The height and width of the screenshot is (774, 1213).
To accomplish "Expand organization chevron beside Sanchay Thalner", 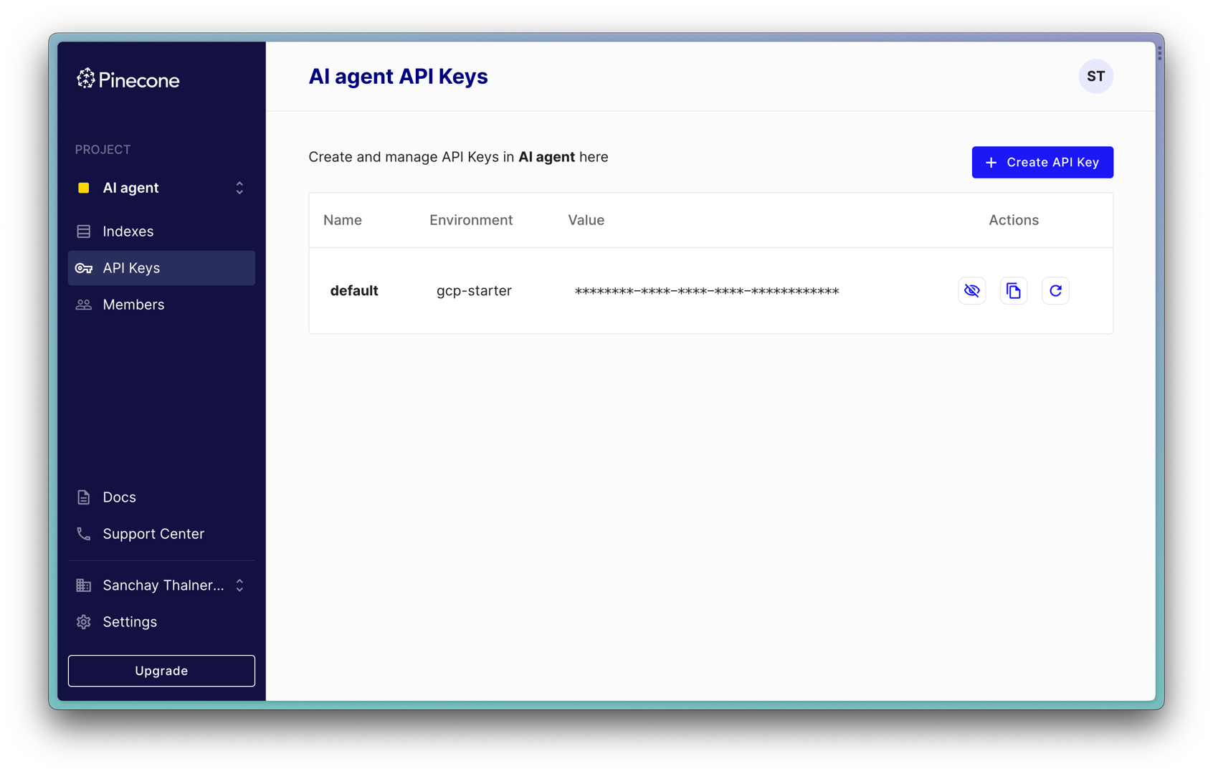I will click(x=239, y=586).
